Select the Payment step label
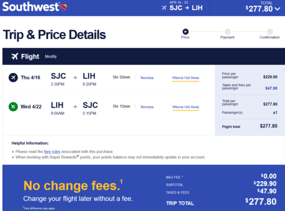 coord(227,37)
